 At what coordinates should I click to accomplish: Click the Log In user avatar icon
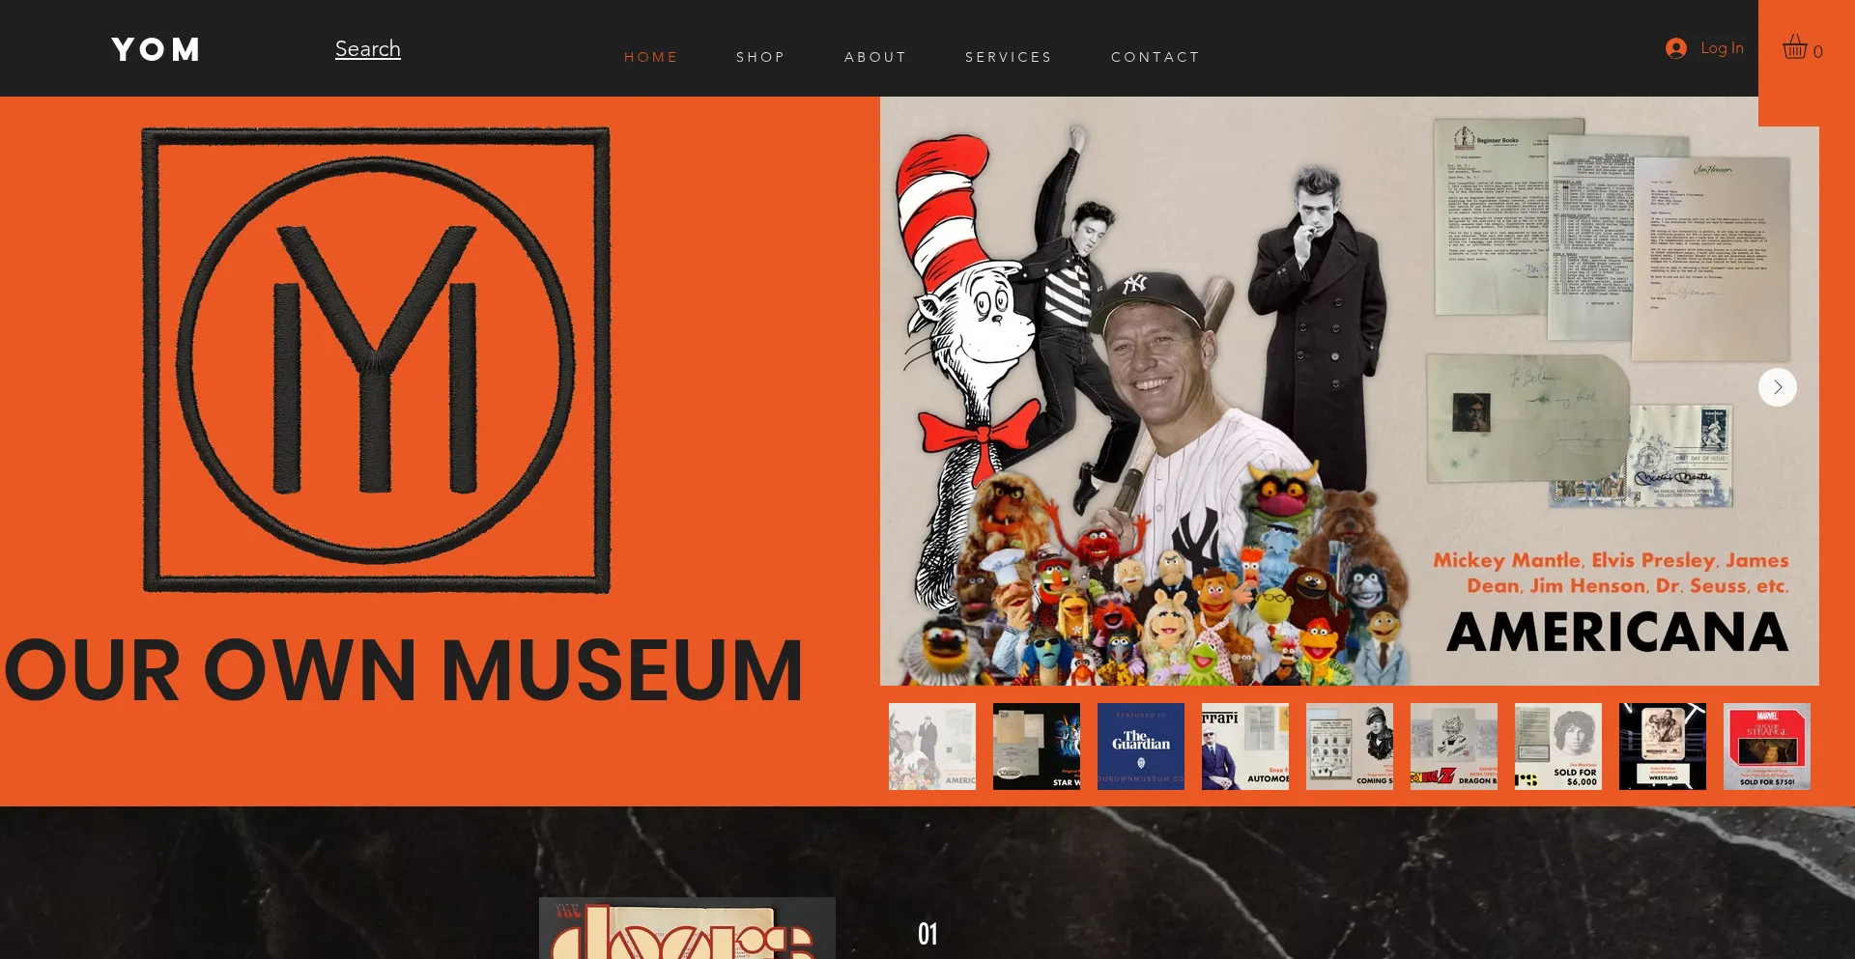coord(1676,48)
